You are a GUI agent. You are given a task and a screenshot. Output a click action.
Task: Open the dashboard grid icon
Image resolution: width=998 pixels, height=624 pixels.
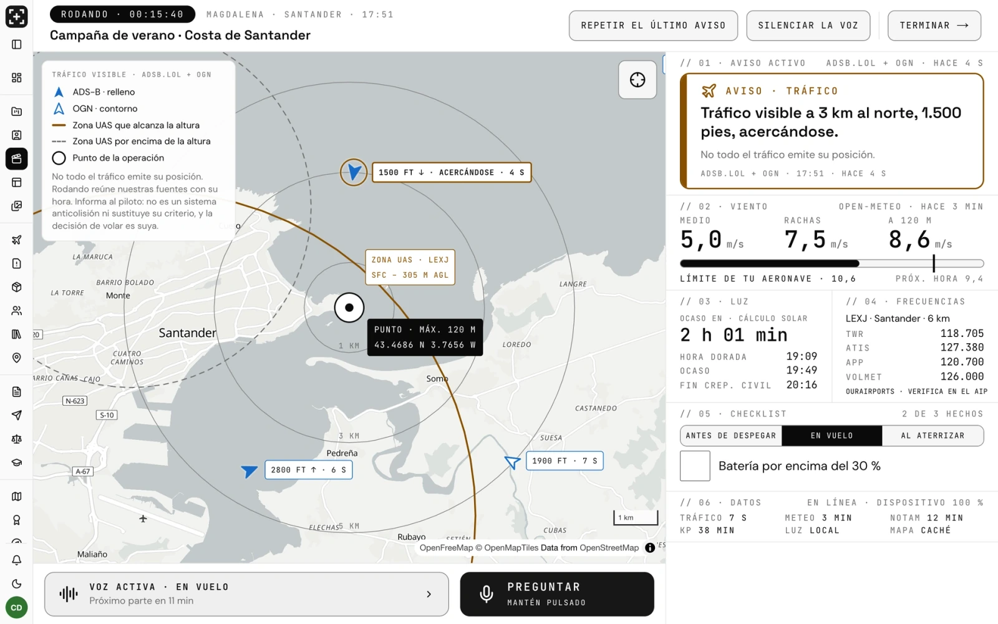click(16, 77)
